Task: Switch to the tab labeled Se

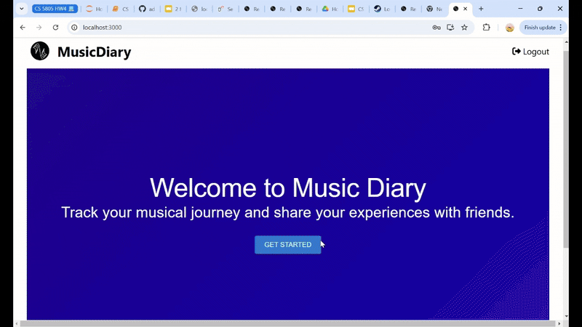Action: pyautogui.click(x=226, y=9)
